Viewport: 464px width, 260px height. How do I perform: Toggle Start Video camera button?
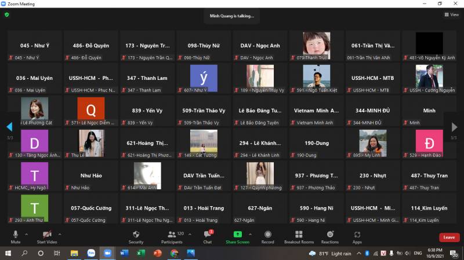[46, 235]
